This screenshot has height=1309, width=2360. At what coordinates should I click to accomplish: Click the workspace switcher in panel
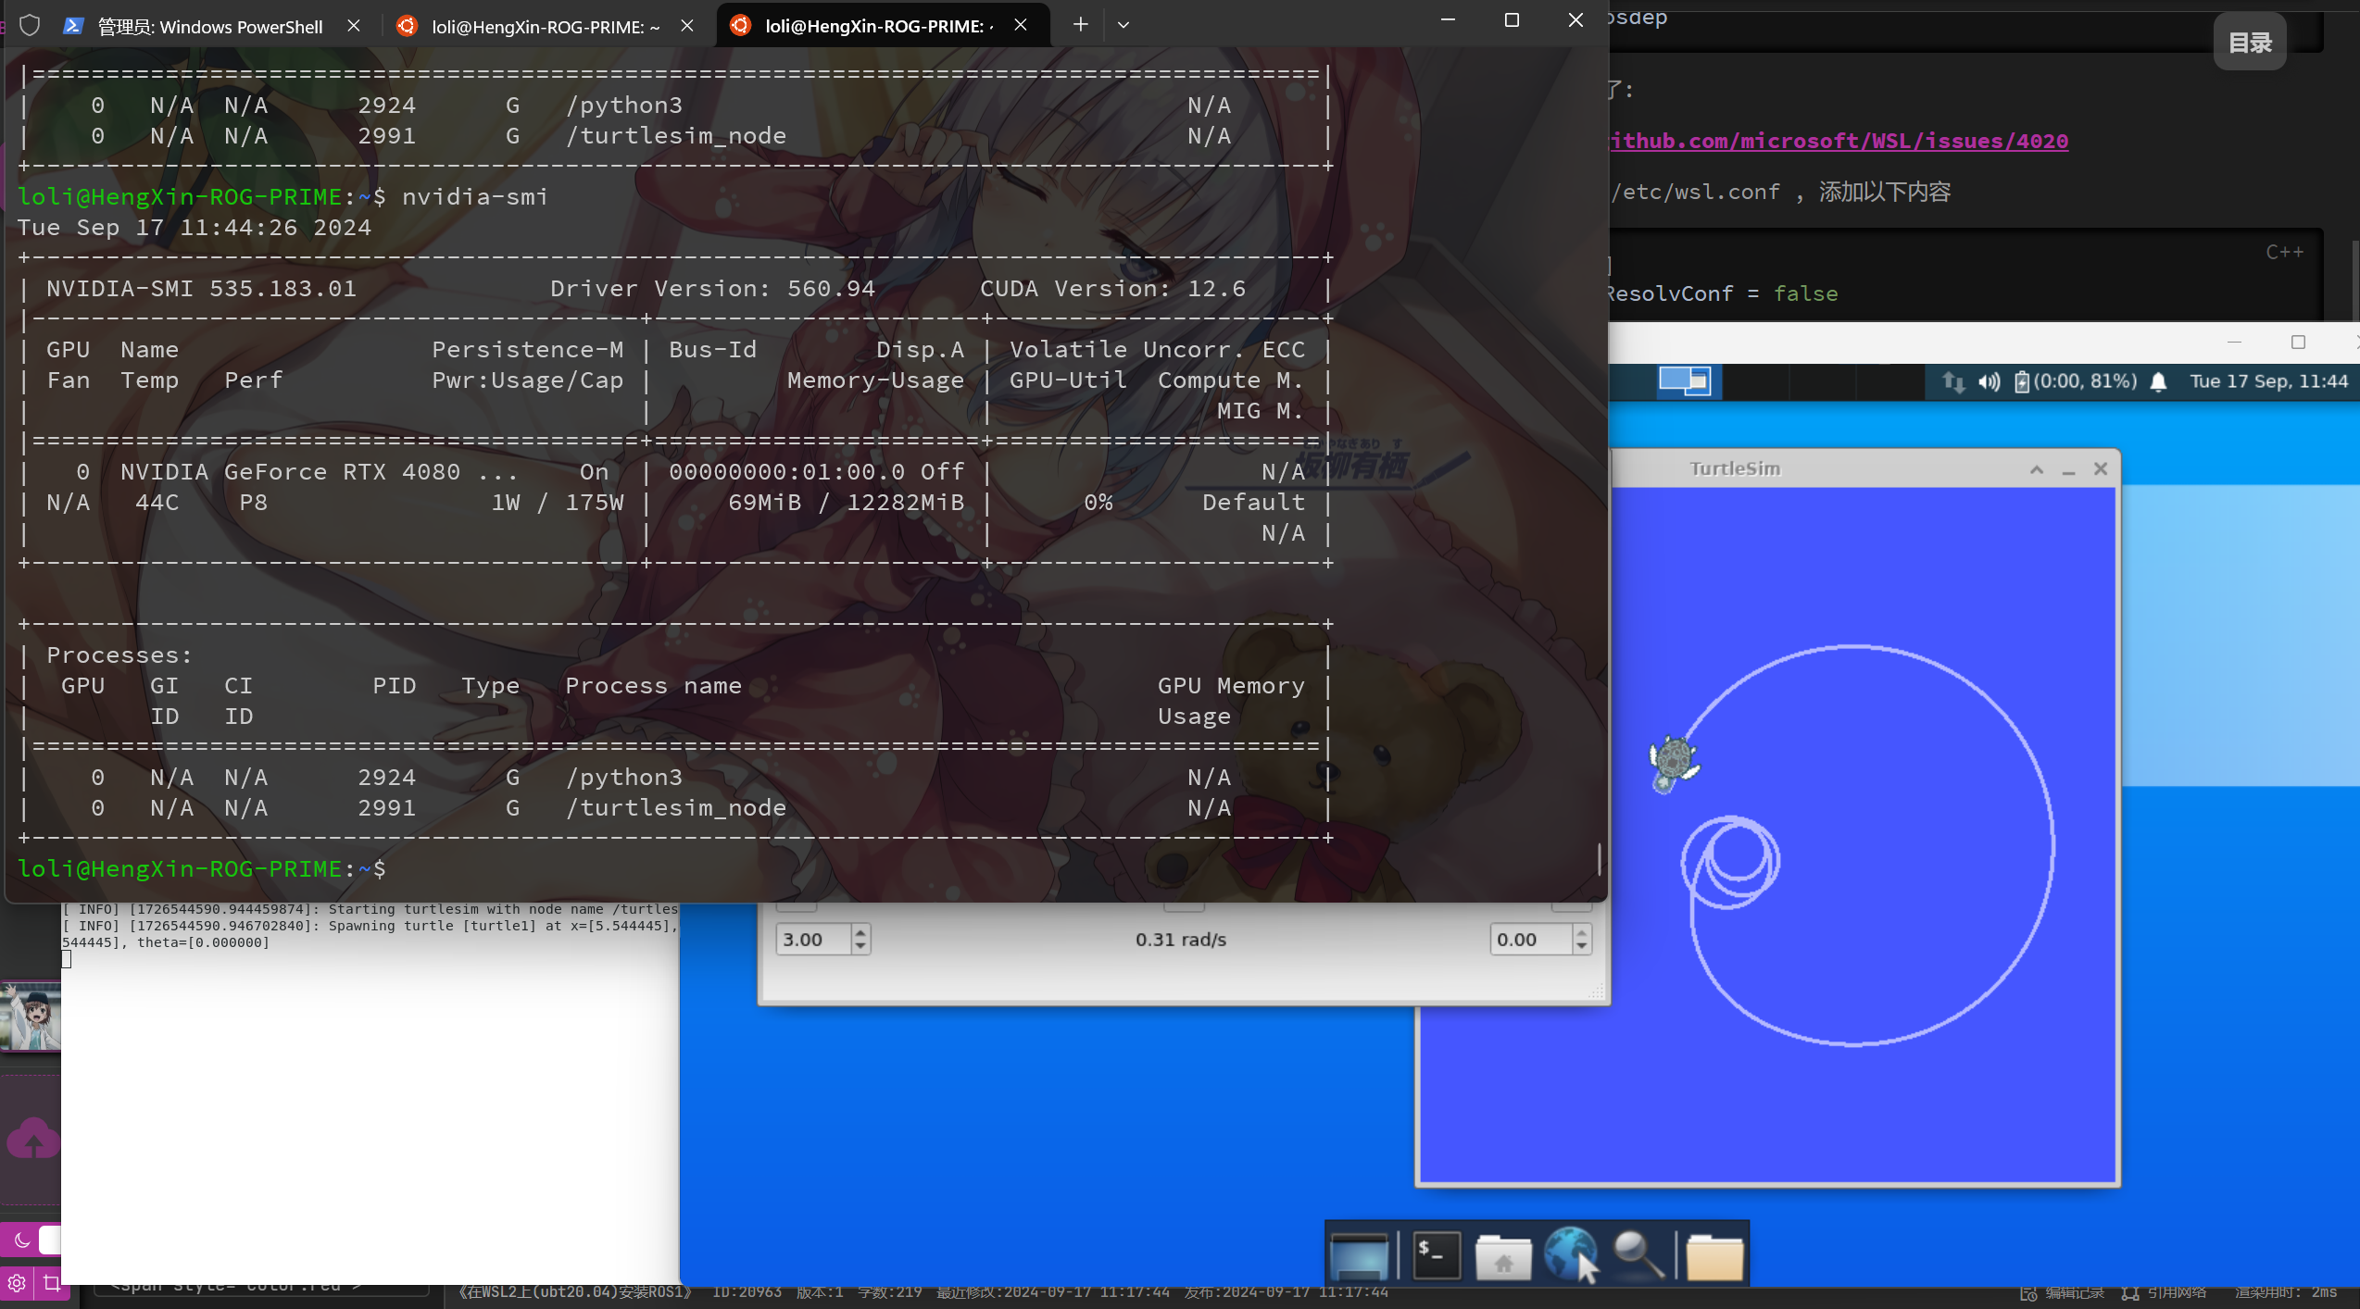pos(1685,380)
